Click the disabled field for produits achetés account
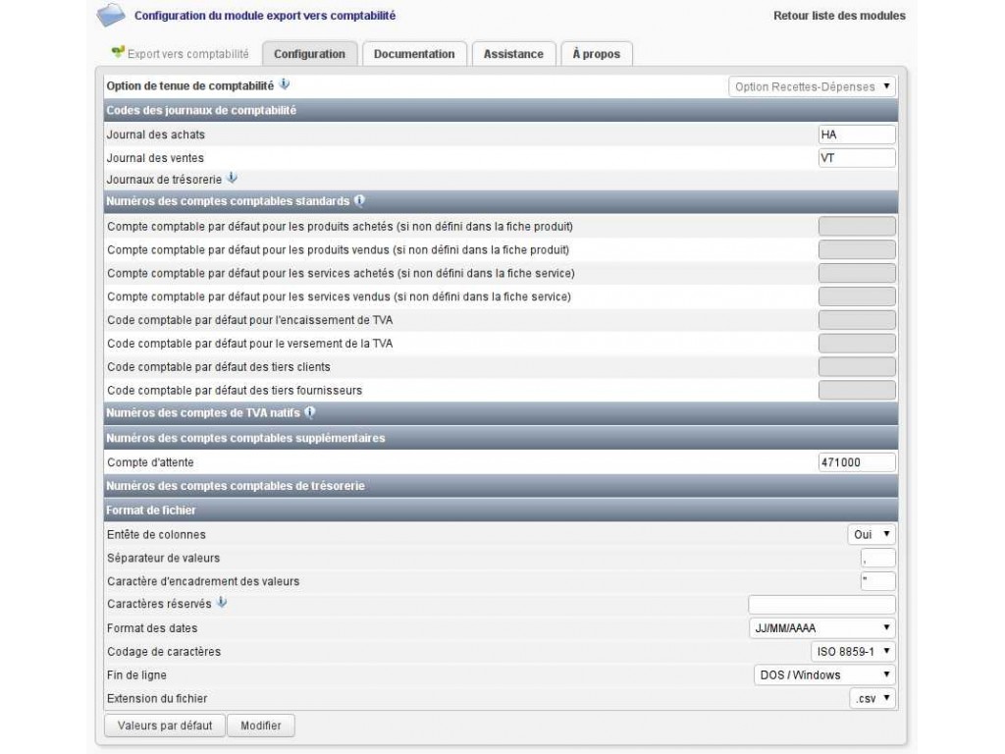The image size is (1005, 754). [x=857, y=226]
